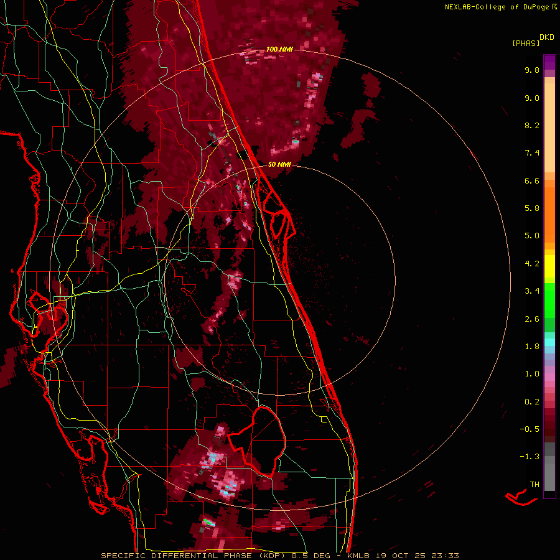Click the 1.8 value on the scale

pyautogui.click(x=532, y=347)
